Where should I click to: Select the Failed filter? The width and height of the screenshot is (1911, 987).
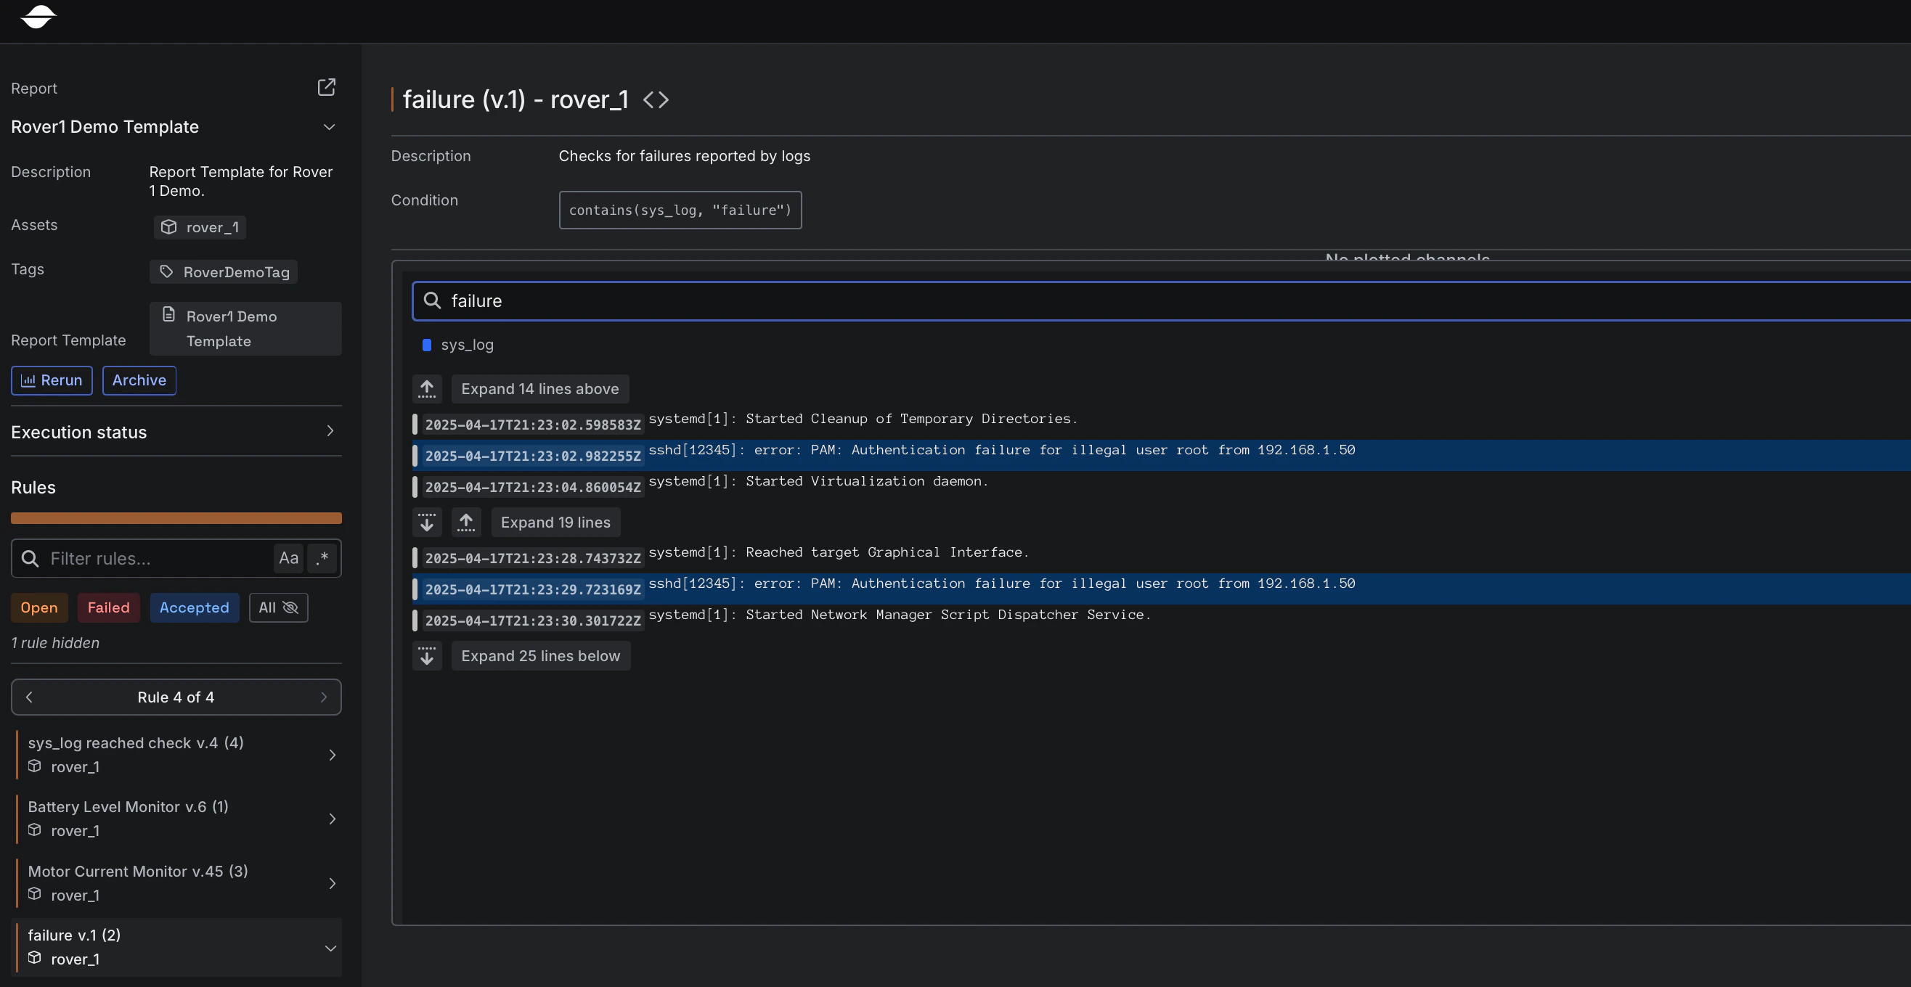click(x=108, y=607)
